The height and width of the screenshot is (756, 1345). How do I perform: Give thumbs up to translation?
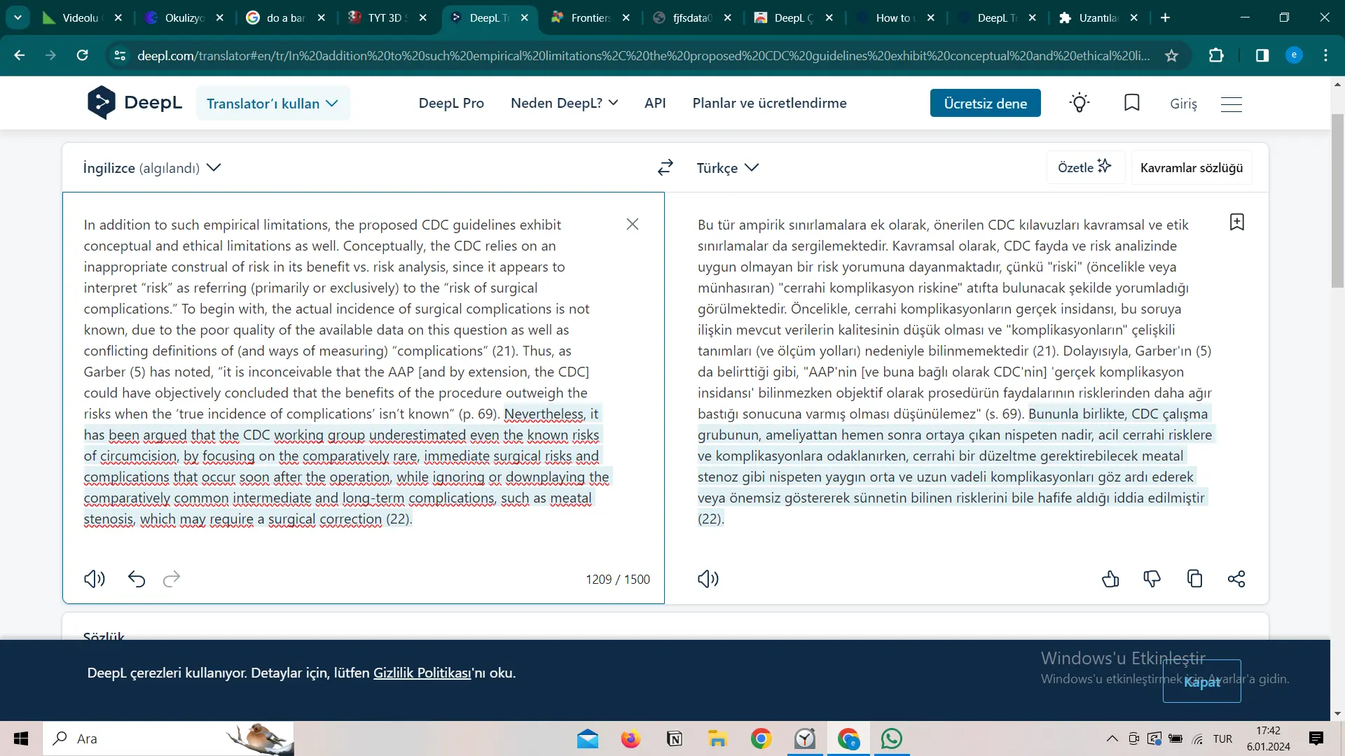tap(1110, 579)
